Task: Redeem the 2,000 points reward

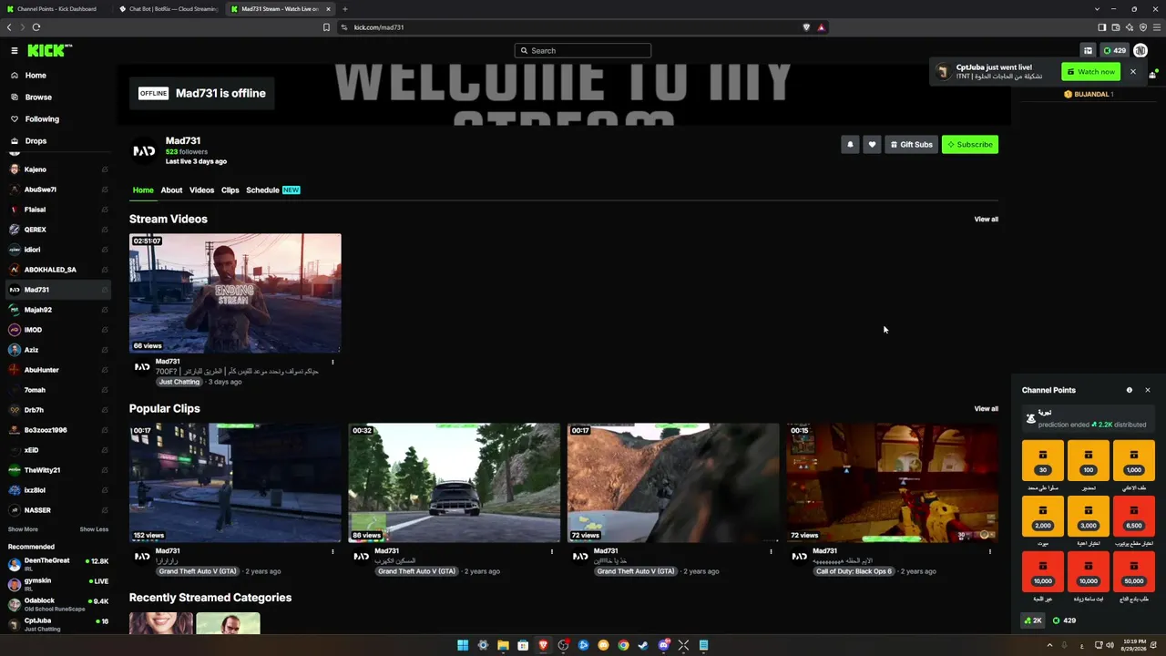Action: [x=1043, y=516]
